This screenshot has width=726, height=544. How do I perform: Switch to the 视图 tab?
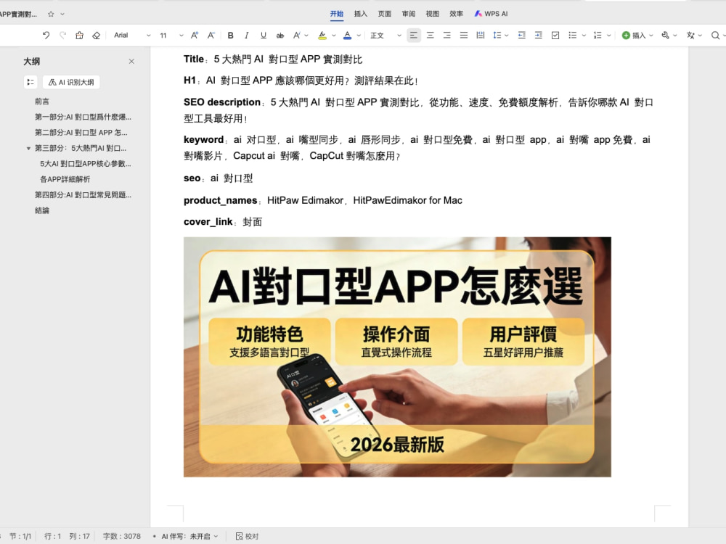[x=433, y=14]
